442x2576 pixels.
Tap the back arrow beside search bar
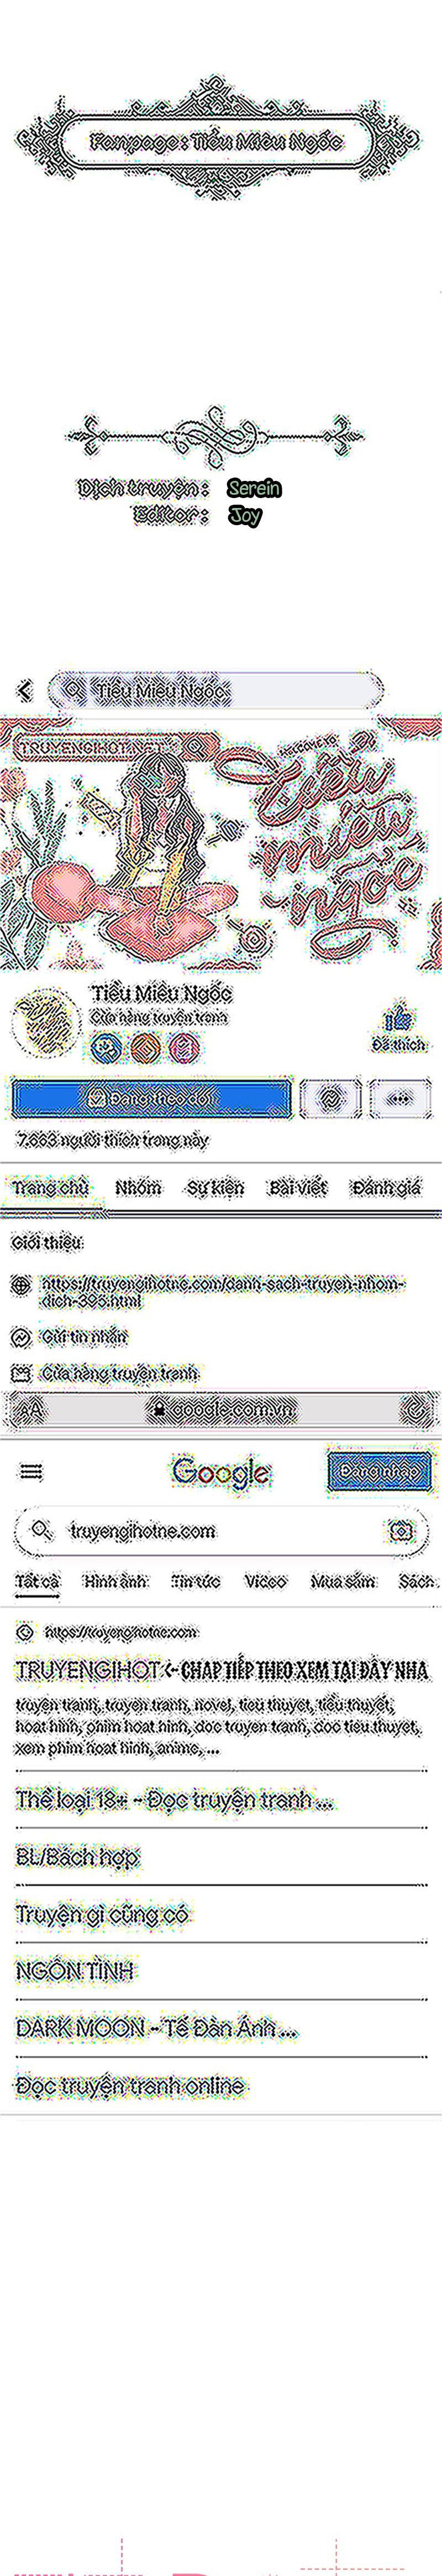[25, 690]
